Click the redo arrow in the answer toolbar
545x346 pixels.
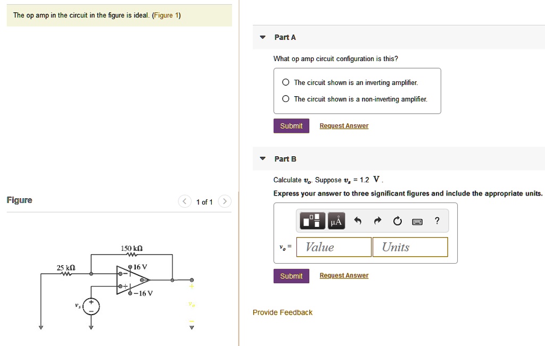pyautogui.click(x=377, y=221)
